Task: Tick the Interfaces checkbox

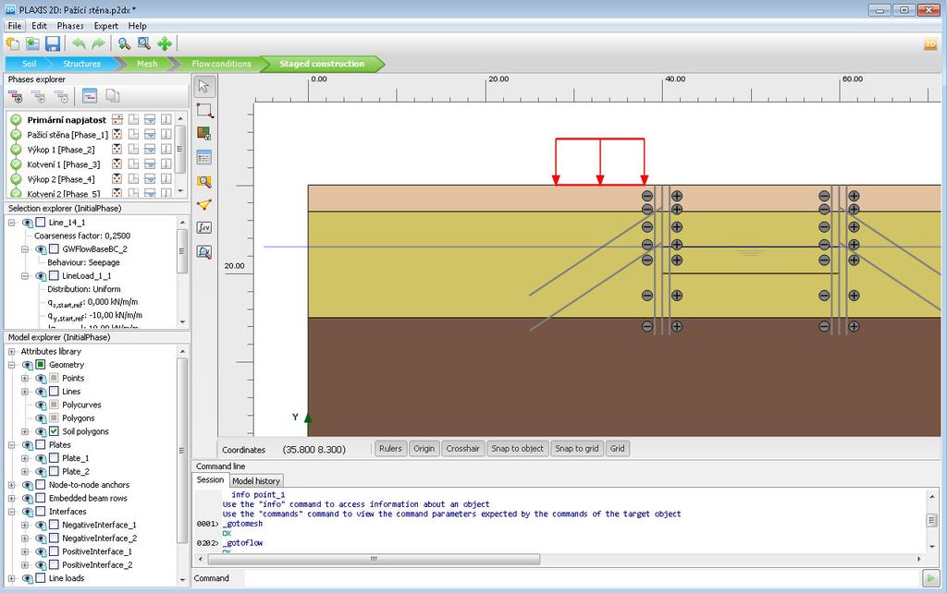Action: coord(41,512)
